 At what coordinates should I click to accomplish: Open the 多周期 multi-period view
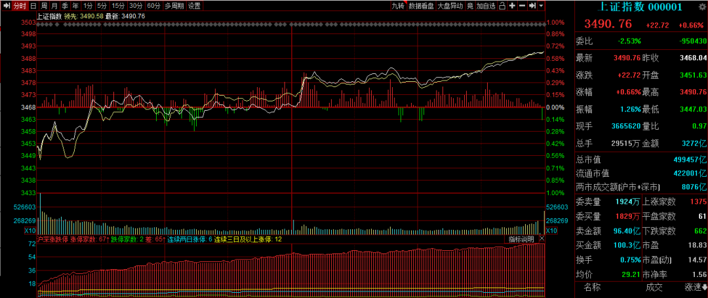pos(174,6)
